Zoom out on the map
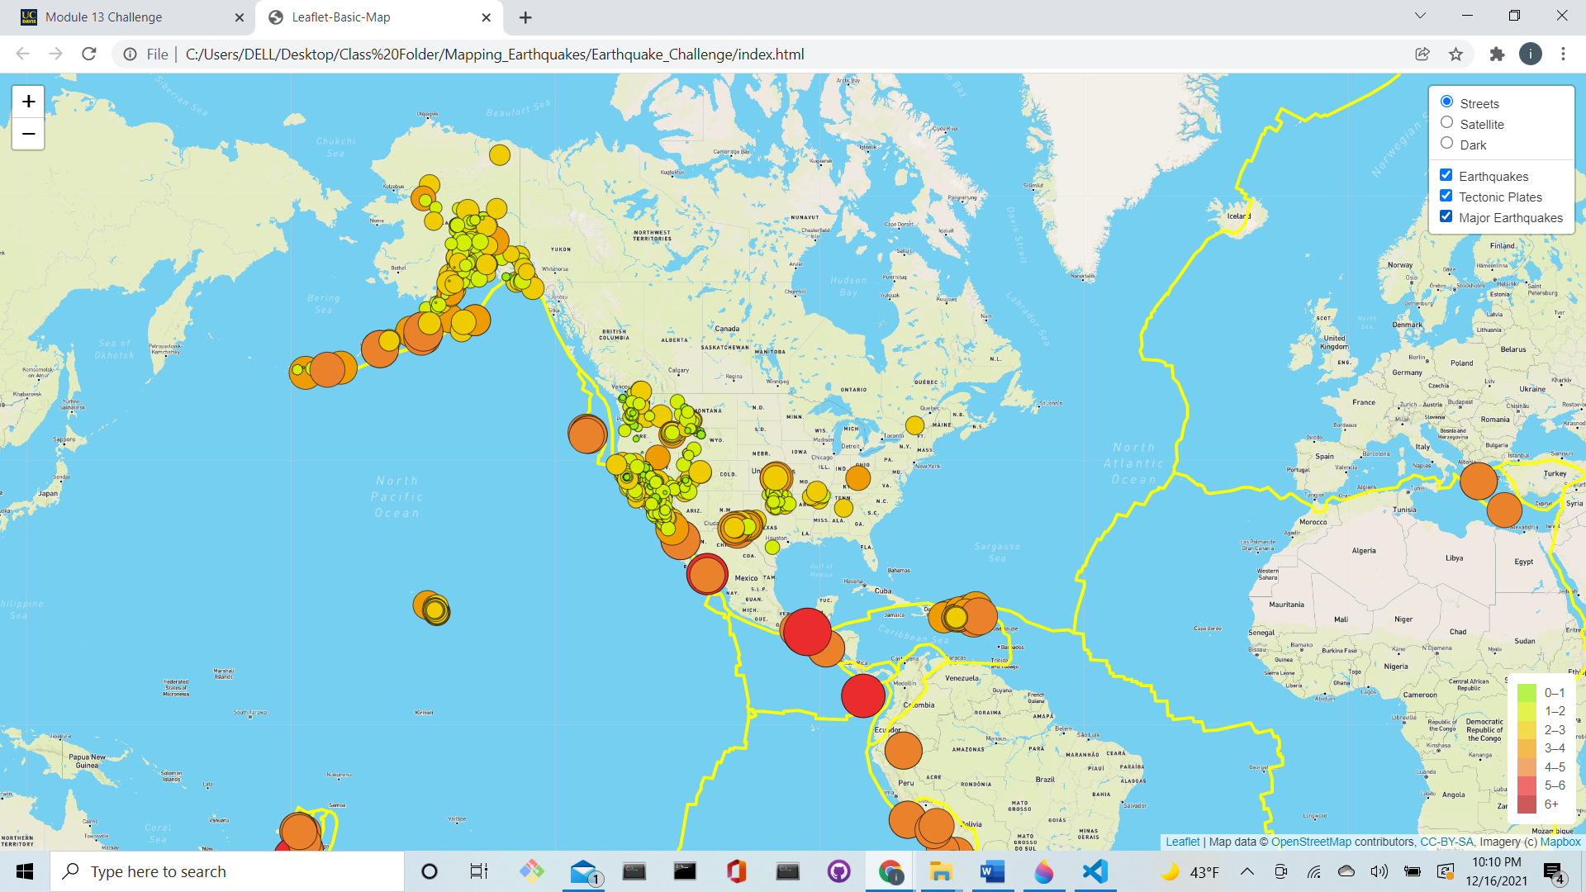This screenshot has width=1586, height=892. tap(27, 133)
